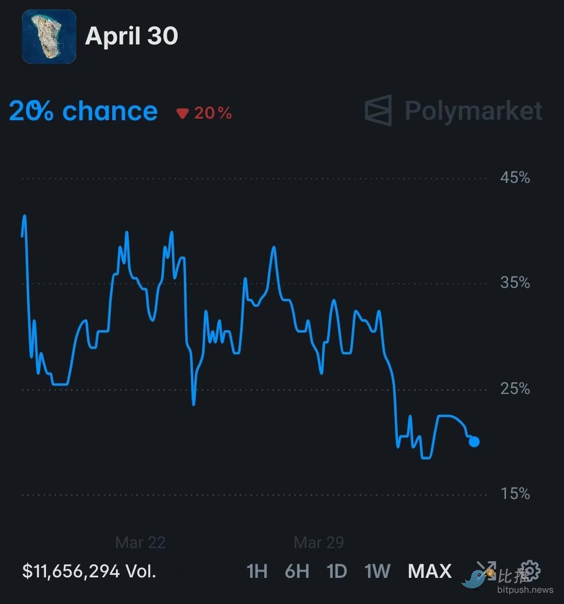Click the $11,656,294 volume figure
564x604 pixels.
point(89,571)
